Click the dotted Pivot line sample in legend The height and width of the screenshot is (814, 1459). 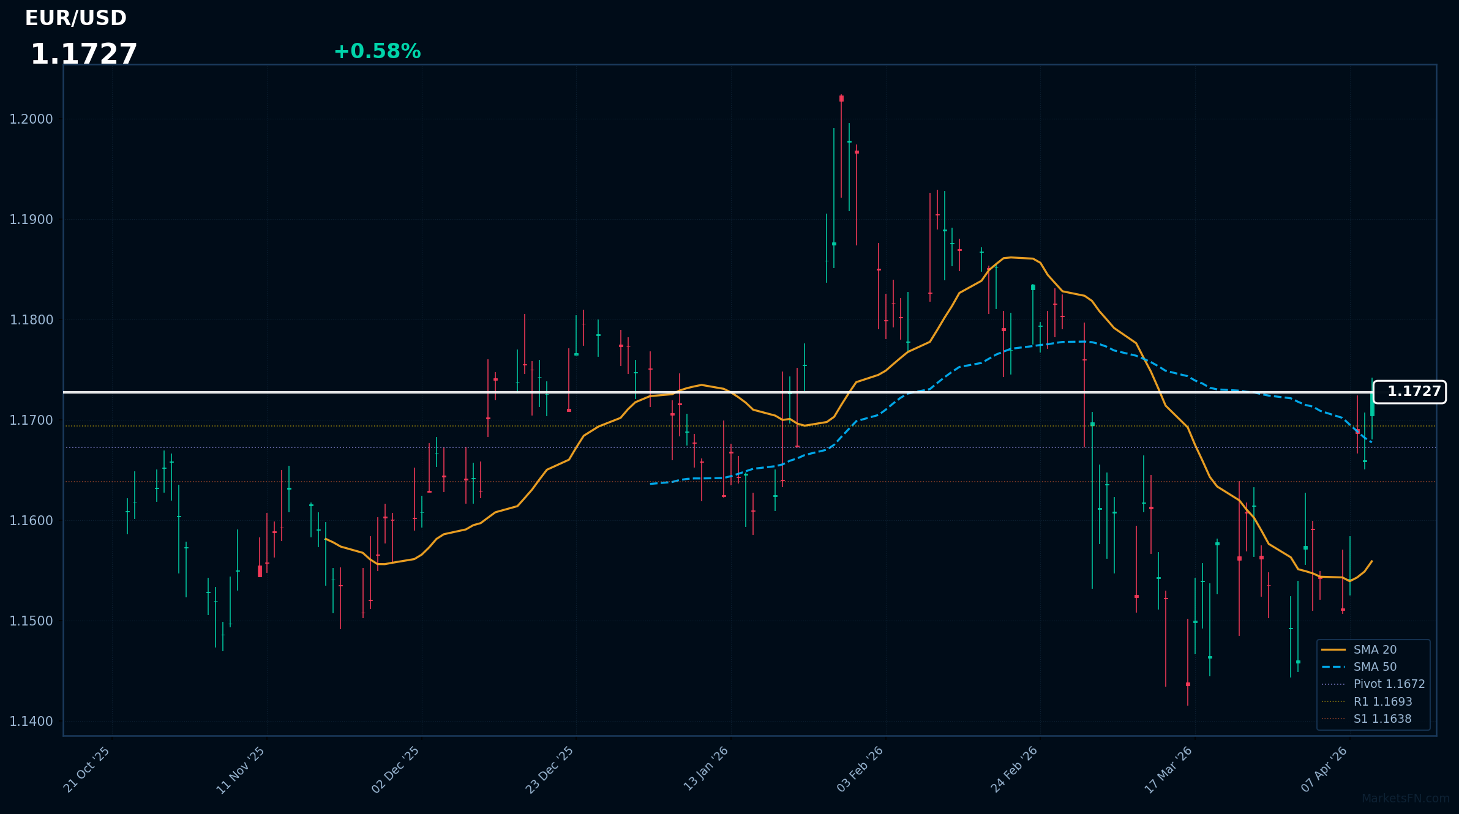[1333, 684]
